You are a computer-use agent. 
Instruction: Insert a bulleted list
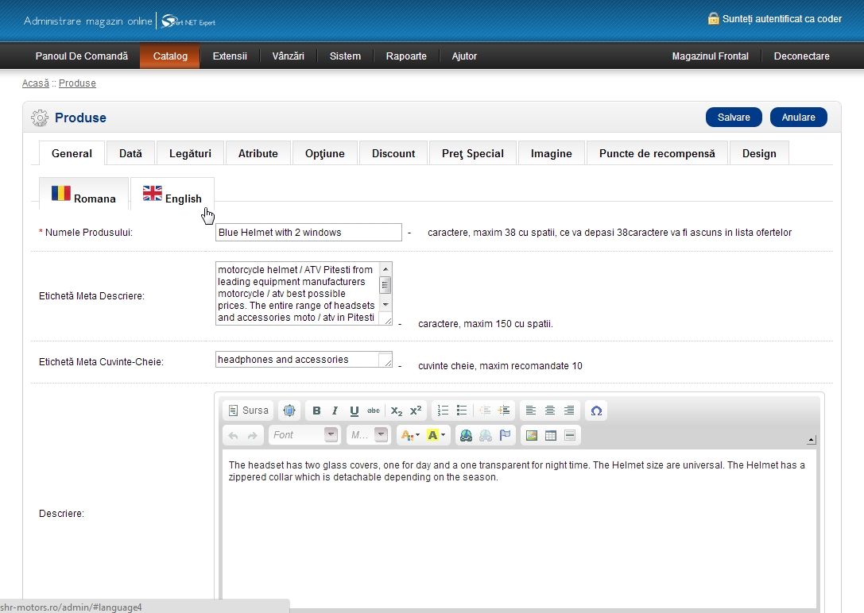click(461, 411)
